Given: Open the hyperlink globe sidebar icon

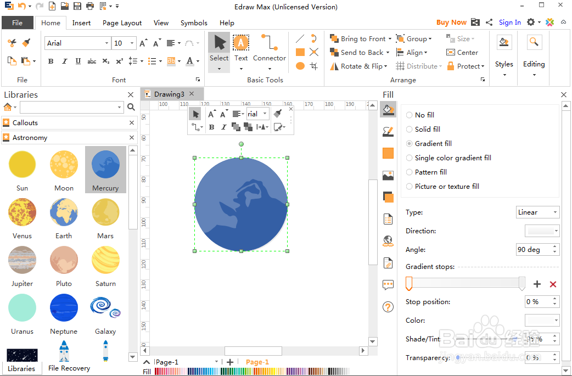Looking at the screenshot, I should tap(388, 241).
